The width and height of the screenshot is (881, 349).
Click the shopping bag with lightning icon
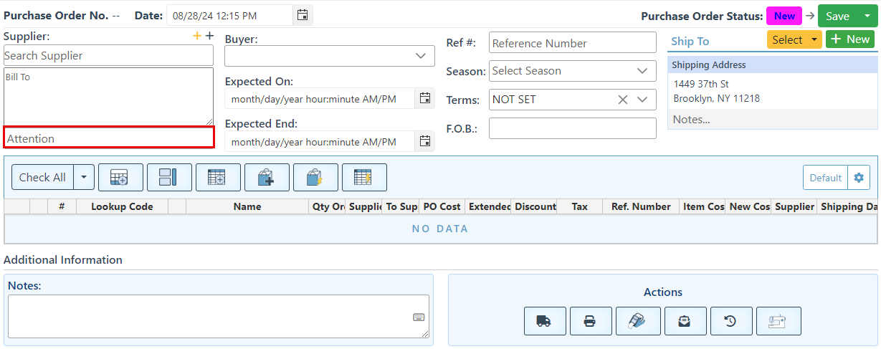pyautogui.click(x=315, y=177)
